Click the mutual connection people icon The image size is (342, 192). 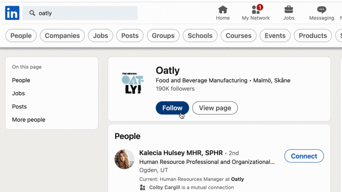pyautogui.click(x=142, y=188)
